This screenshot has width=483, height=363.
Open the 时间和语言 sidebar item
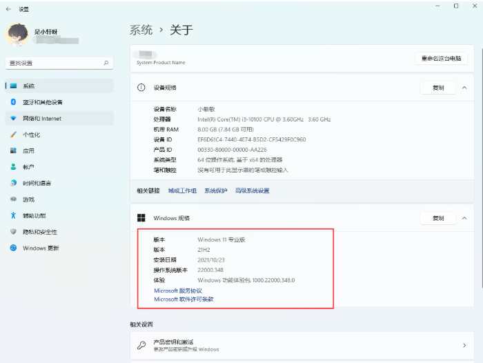(59, 183)
